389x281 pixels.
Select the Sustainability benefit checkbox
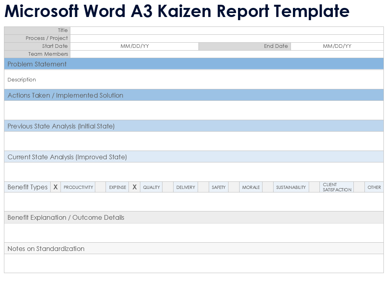pyautogui.click(x=268, y=187)
